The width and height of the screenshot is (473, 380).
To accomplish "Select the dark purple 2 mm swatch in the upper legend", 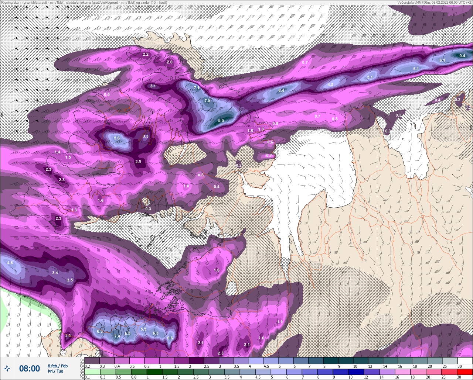I will pyautogui.click(x=196, y=360).
